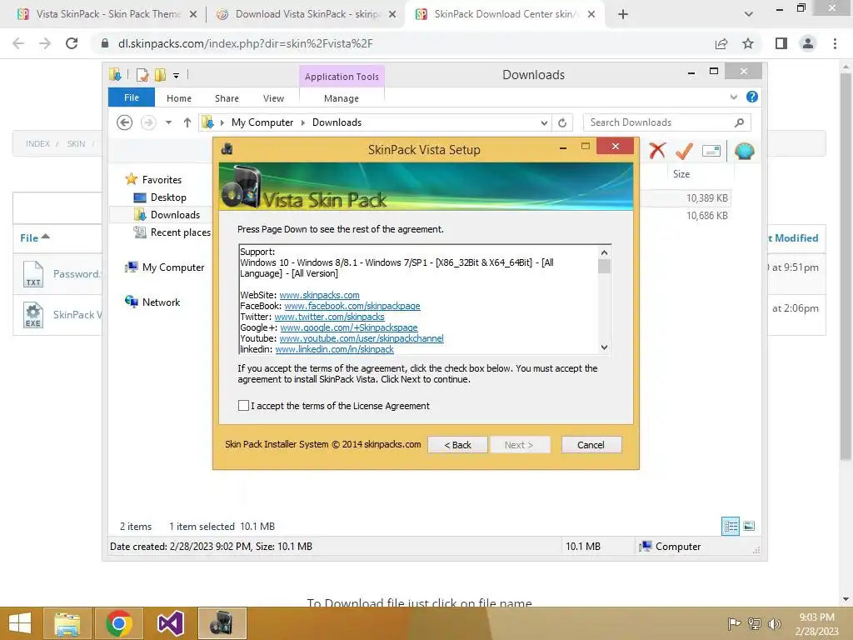Refresh the Downloads folder
The height and width of the screenshot is (640, 853).
click(x=562, y=123)
